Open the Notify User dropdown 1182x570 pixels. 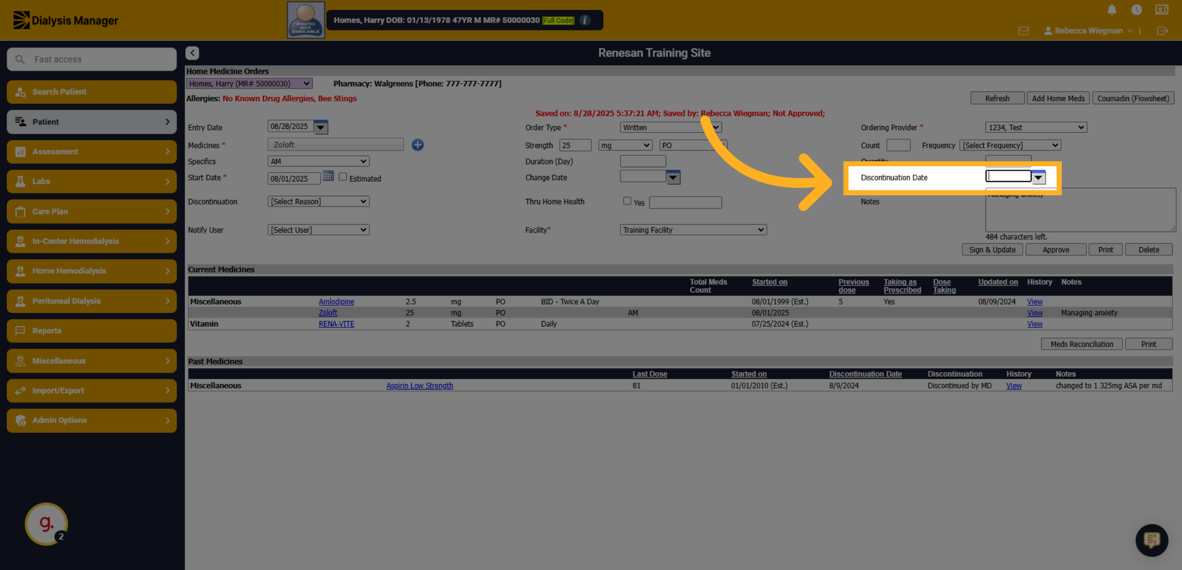(x=319, y=230)
